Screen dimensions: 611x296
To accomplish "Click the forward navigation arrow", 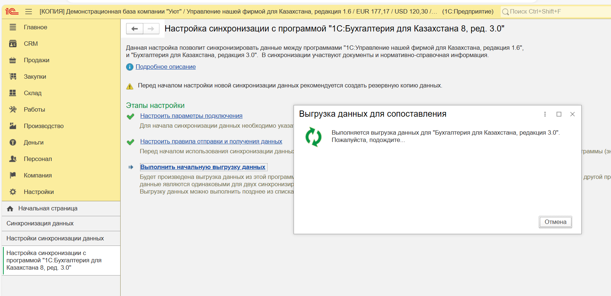I will pyautogui.click(x=151, y=29).
